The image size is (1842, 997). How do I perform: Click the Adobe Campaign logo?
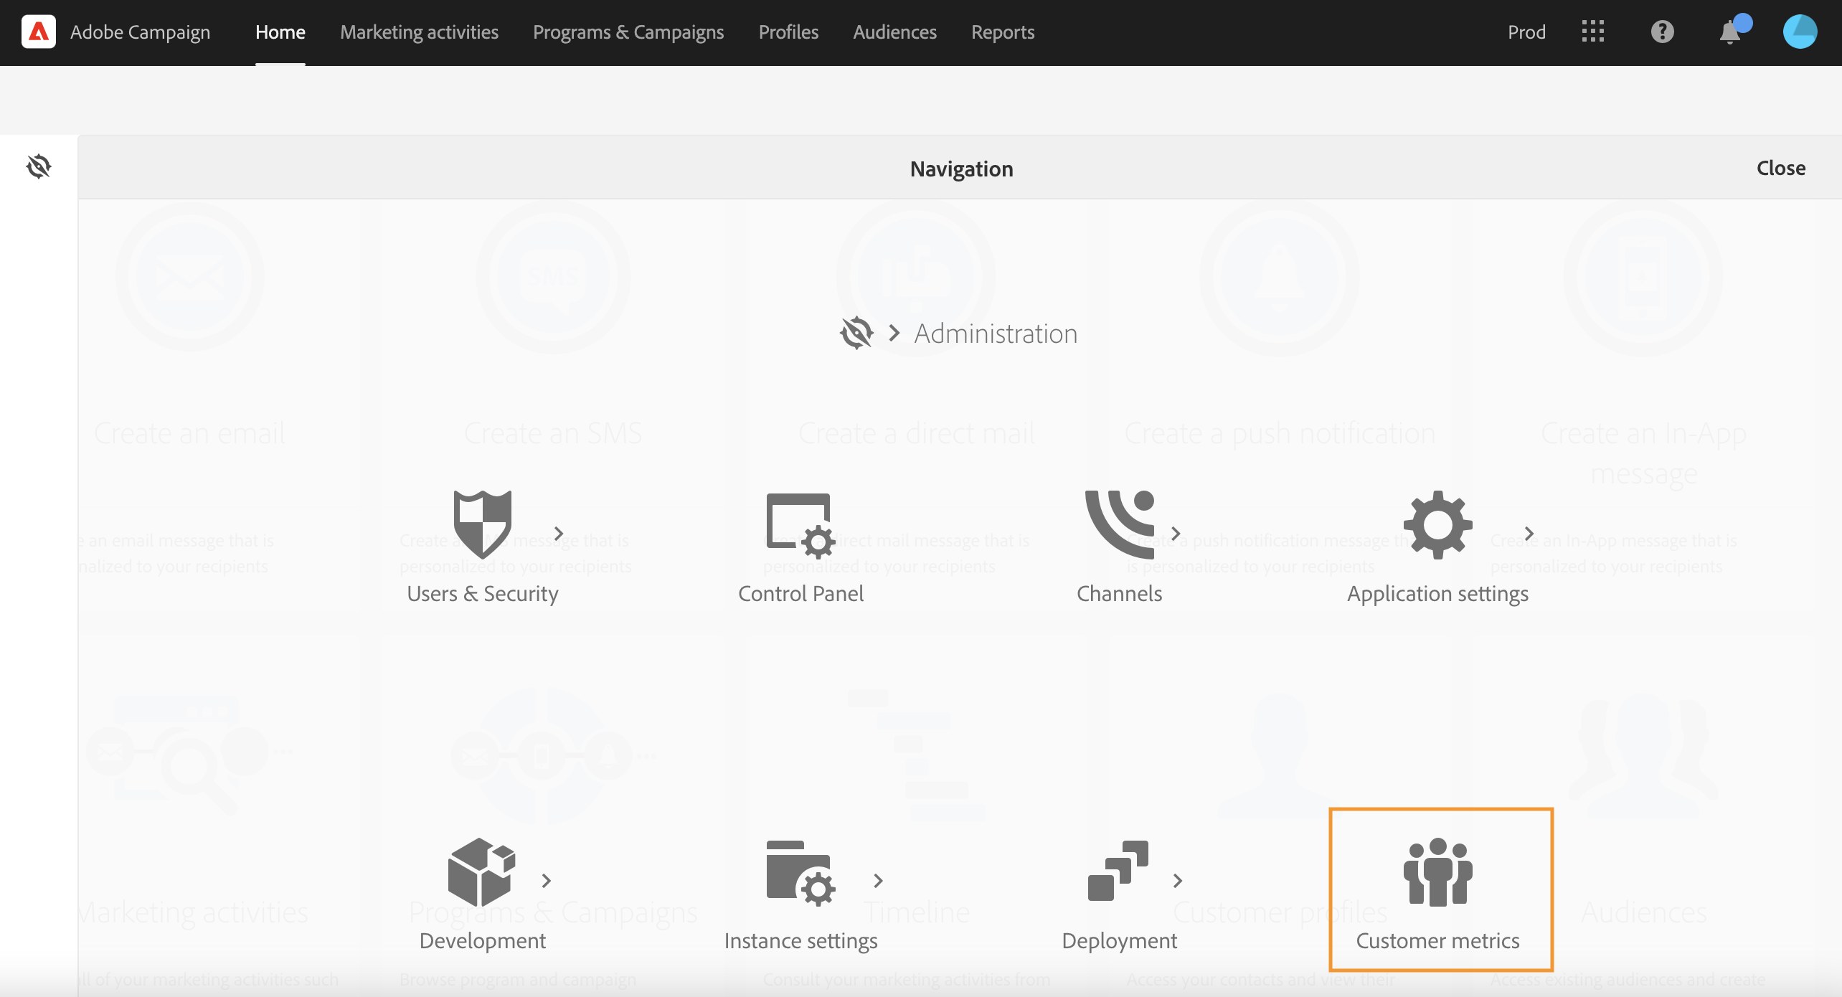39,32
